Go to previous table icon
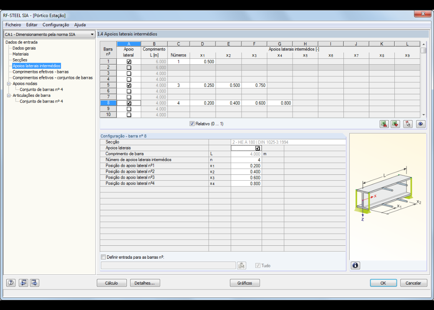 click(23, 283)
